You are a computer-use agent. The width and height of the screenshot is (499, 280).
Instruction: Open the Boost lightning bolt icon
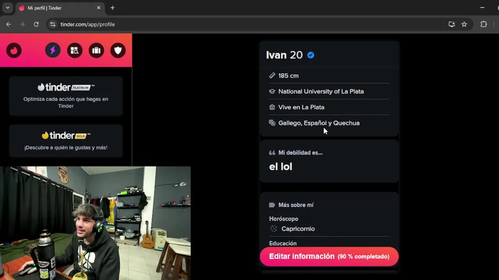53,51
